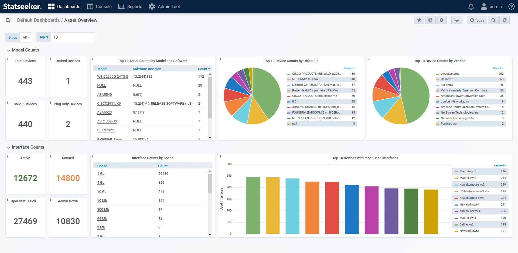
Task: Click info icon on Ping Only Devices panel
Action: 50,102
